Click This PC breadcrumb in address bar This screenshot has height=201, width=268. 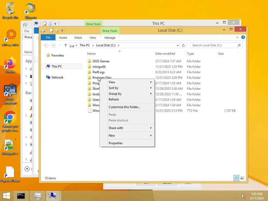coord(85,45)
